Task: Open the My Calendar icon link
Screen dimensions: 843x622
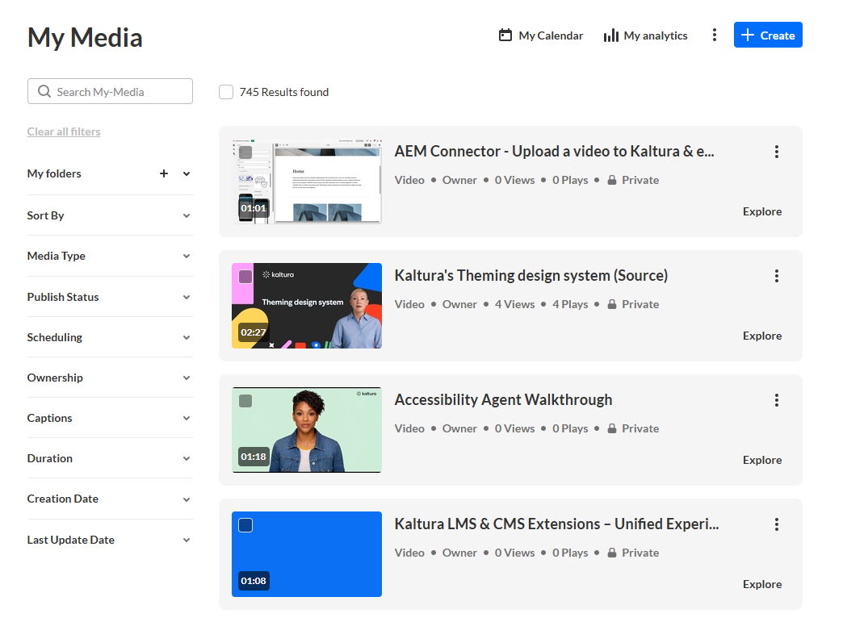Action: point(505,35)
